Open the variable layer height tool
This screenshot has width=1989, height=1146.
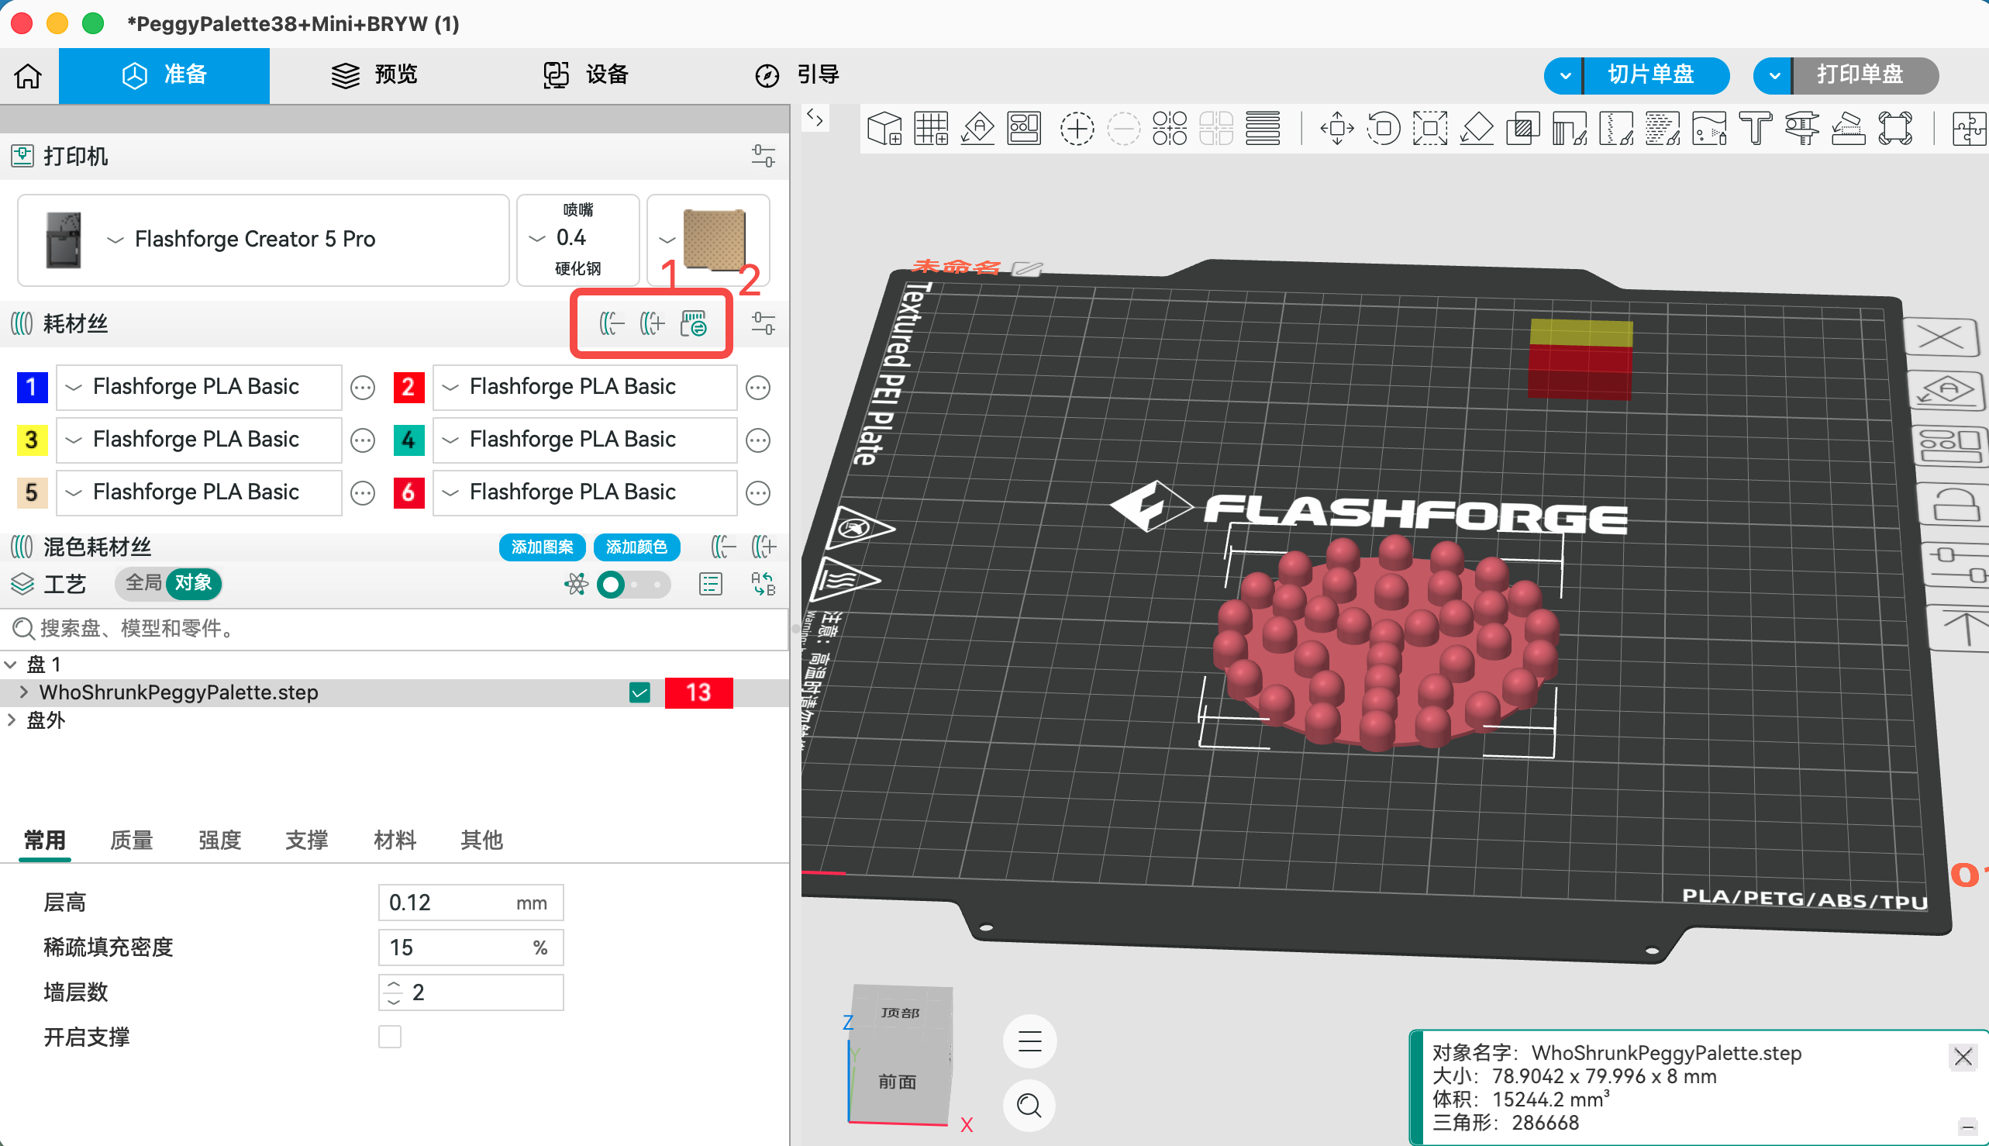(x=1263, y=128)
